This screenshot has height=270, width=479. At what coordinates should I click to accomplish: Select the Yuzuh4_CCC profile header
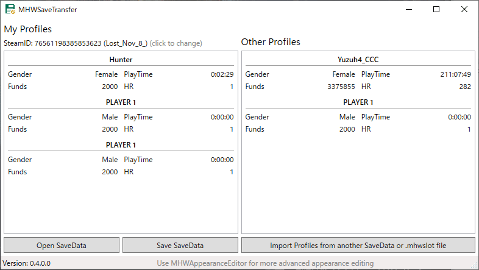[358, 60]
